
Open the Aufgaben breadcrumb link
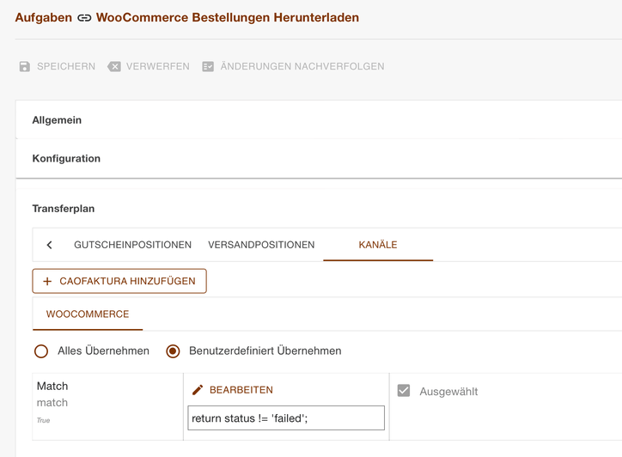[x=44, y=17]
